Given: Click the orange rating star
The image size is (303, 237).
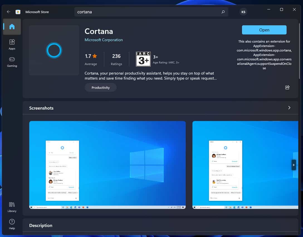Looking at the screenshot, I should pos(95,56).
